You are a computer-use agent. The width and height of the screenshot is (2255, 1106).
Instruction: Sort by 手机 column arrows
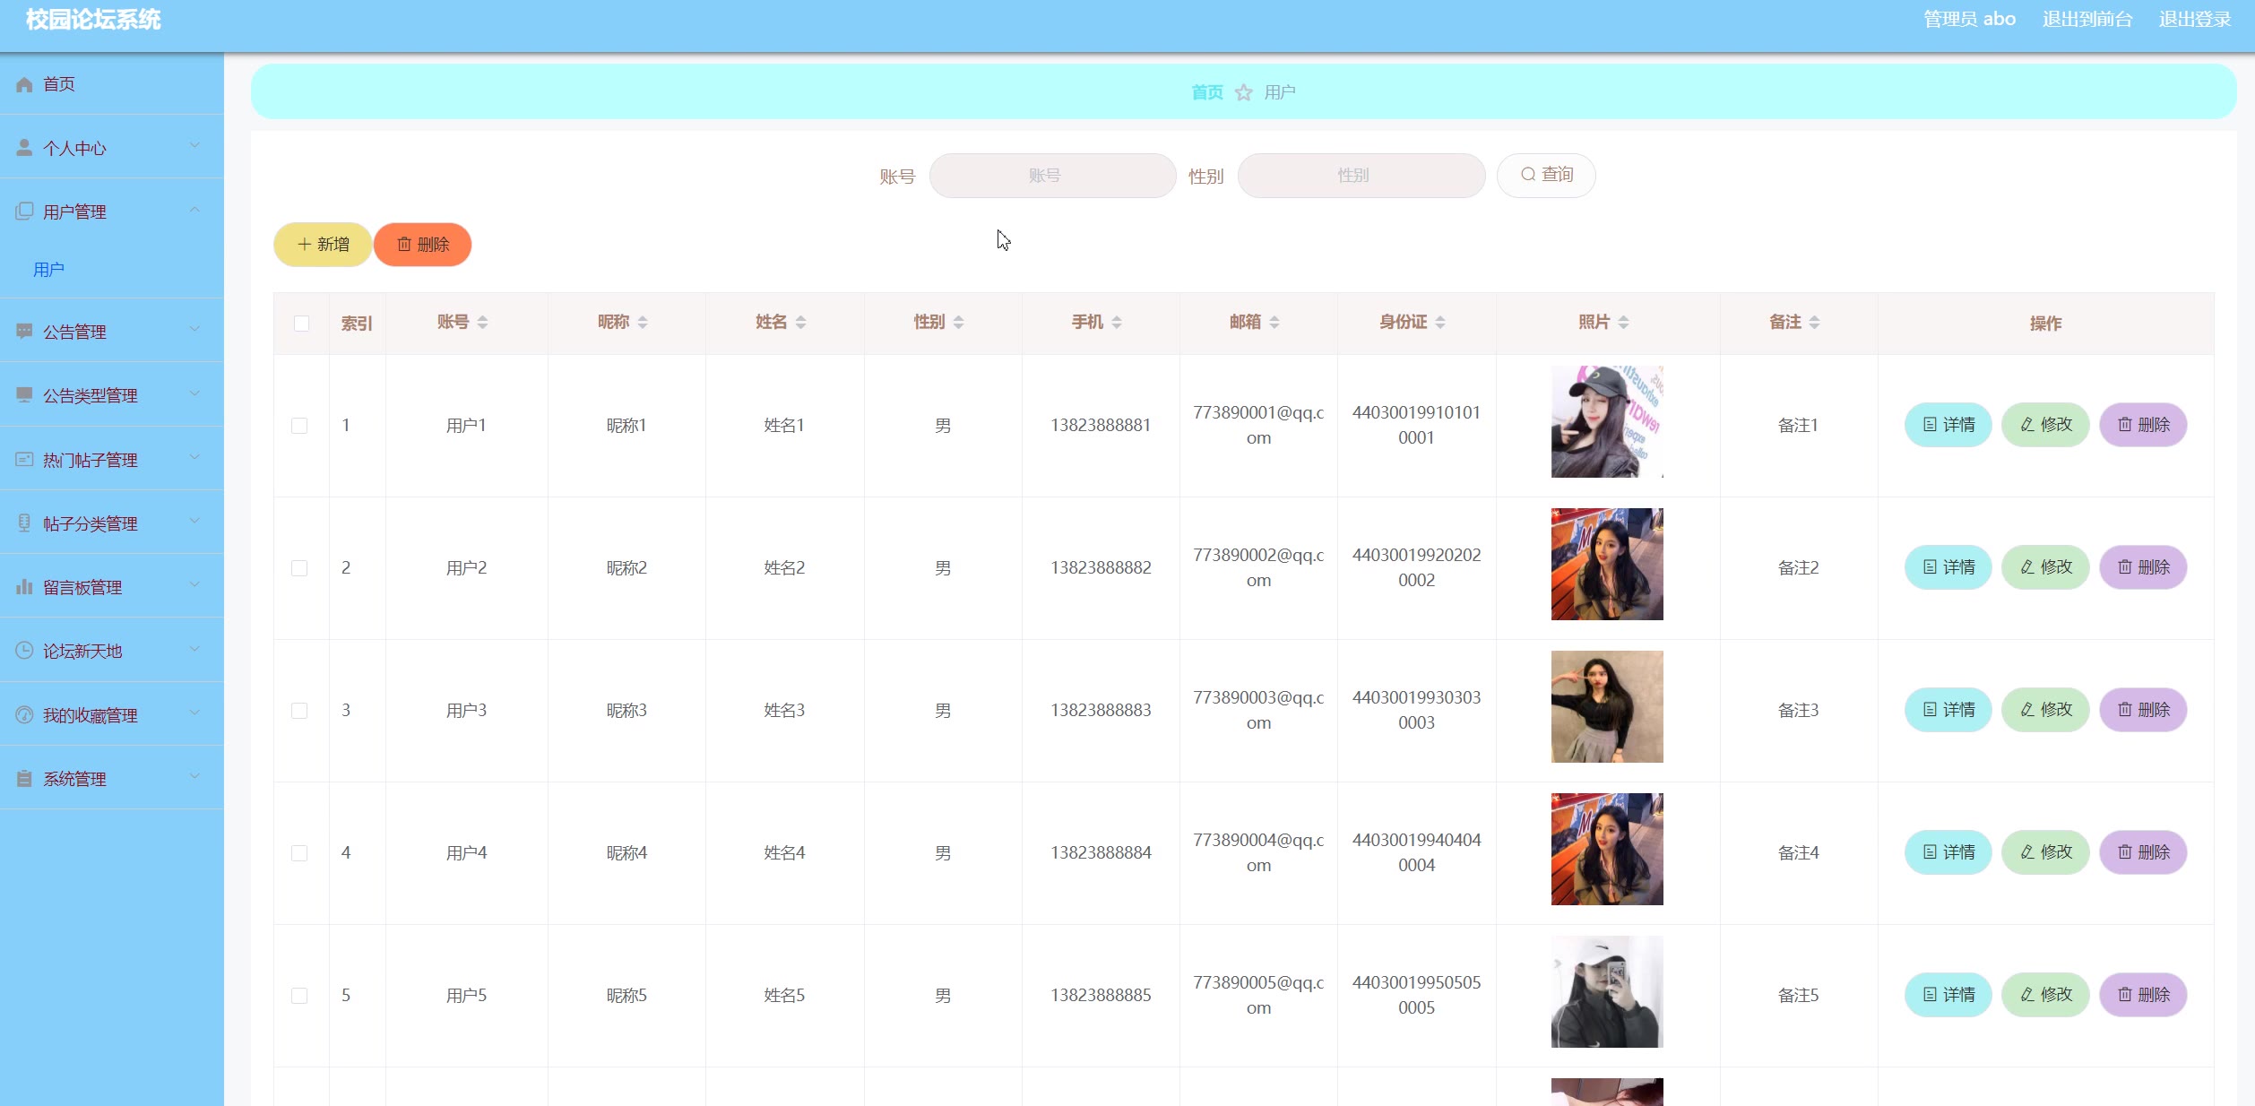[x=1116, y=323]
